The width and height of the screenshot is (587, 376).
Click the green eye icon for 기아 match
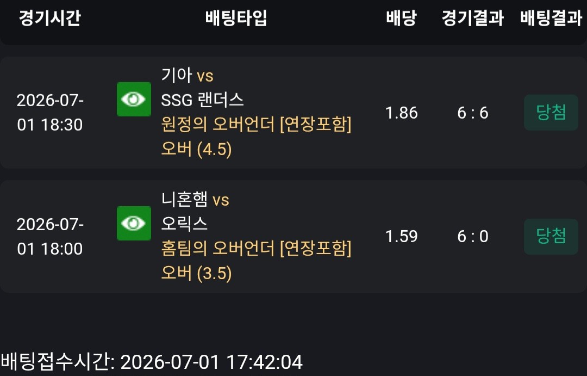click(x=134, y=100)
